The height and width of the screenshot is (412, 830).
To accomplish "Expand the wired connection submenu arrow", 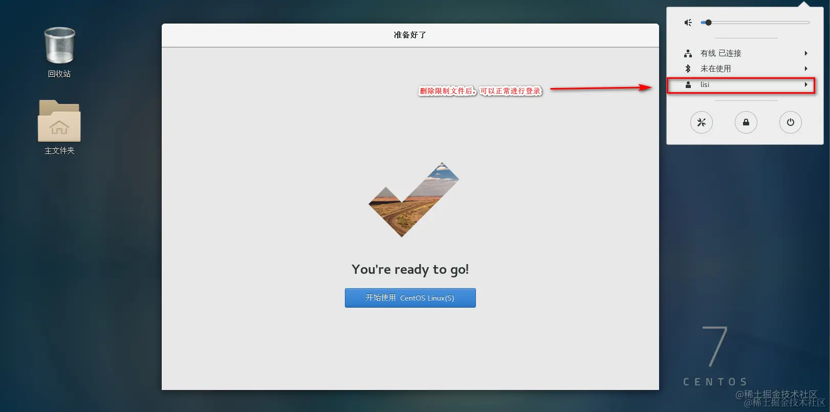I will click(806, 53).
